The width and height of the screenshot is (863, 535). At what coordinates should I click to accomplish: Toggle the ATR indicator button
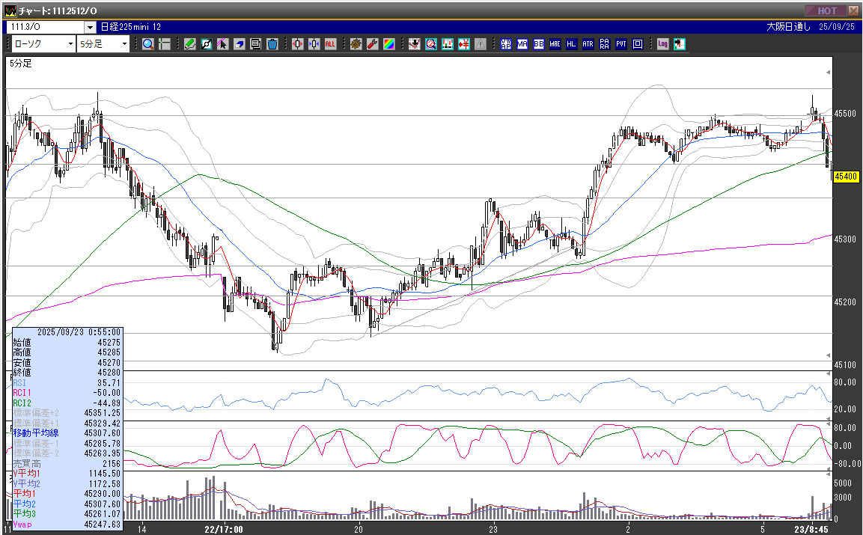pyautogui.click(x=588, y=44)
